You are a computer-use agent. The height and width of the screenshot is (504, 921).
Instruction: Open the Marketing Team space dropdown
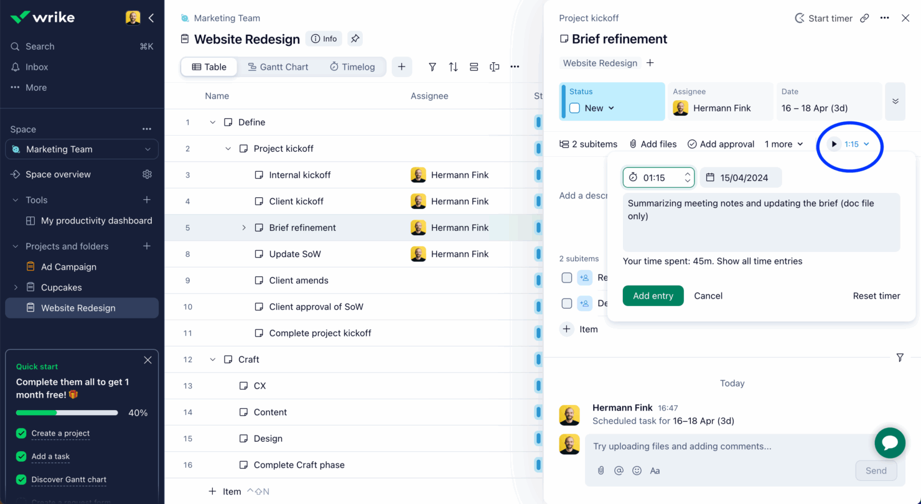tap(82, 149)
